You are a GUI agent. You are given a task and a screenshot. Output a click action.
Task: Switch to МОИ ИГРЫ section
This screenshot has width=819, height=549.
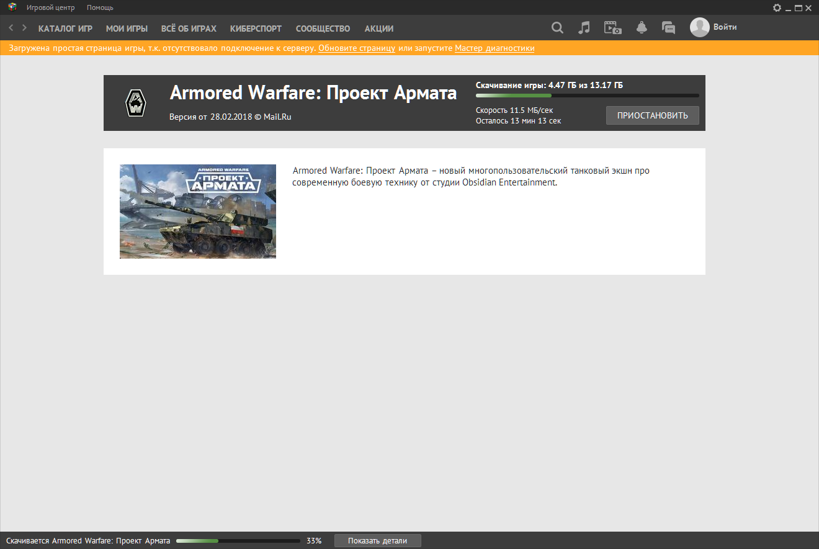(x=127, y=29)
